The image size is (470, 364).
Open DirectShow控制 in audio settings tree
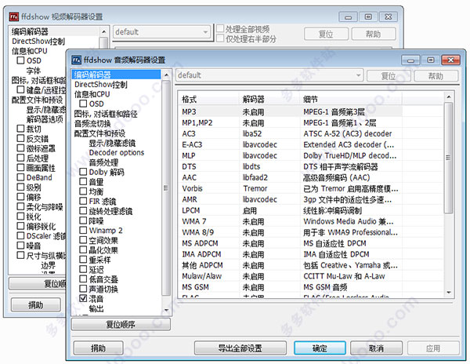101,84
